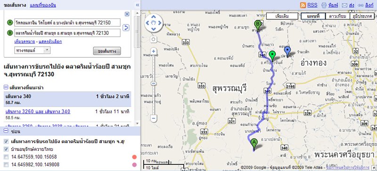Switch to terrain view ภูมิประเทศ
The image size is (377, 171).
tap(362, 16)
